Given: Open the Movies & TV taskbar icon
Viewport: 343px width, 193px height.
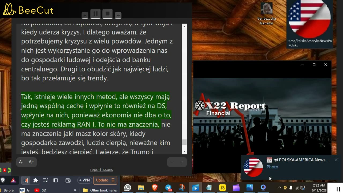Looking at the screenshot, I should (195, 188).
